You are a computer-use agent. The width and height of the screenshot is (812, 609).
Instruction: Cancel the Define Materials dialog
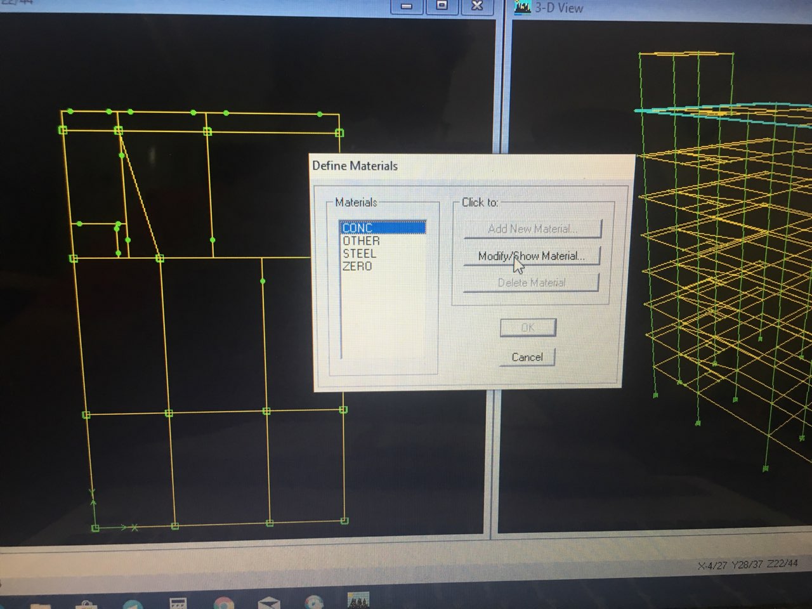tap(527, 357)
